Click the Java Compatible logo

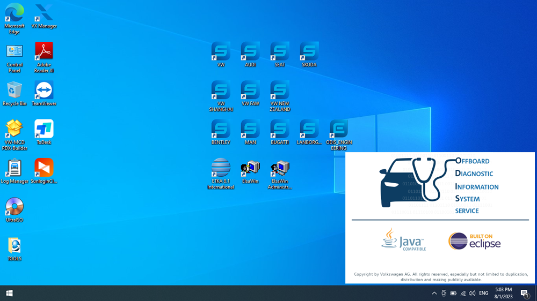pyautogui.click(x=403, y=240)
